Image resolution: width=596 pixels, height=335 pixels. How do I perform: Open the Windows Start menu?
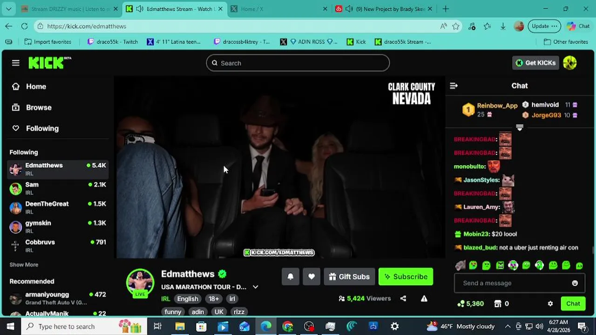click(x=10, y=326)
